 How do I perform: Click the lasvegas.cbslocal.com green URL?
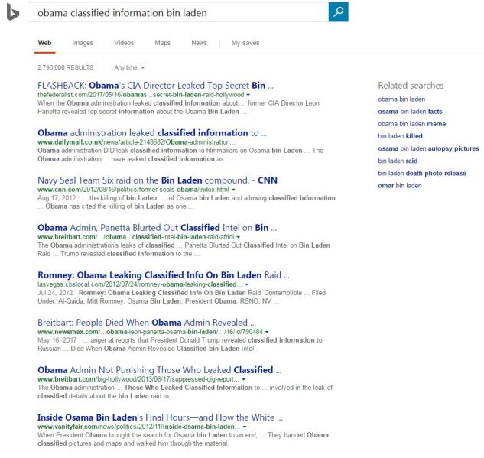pyautogui.click(x=139, y=284)
